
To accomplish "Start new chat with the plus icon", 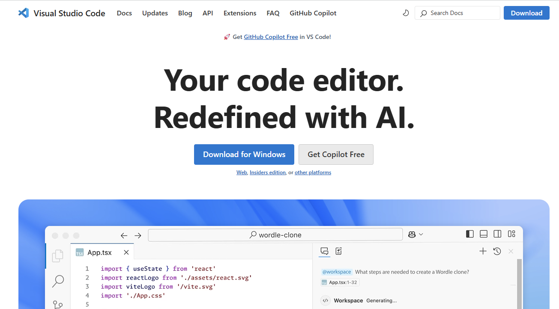I will coord(483,251).
